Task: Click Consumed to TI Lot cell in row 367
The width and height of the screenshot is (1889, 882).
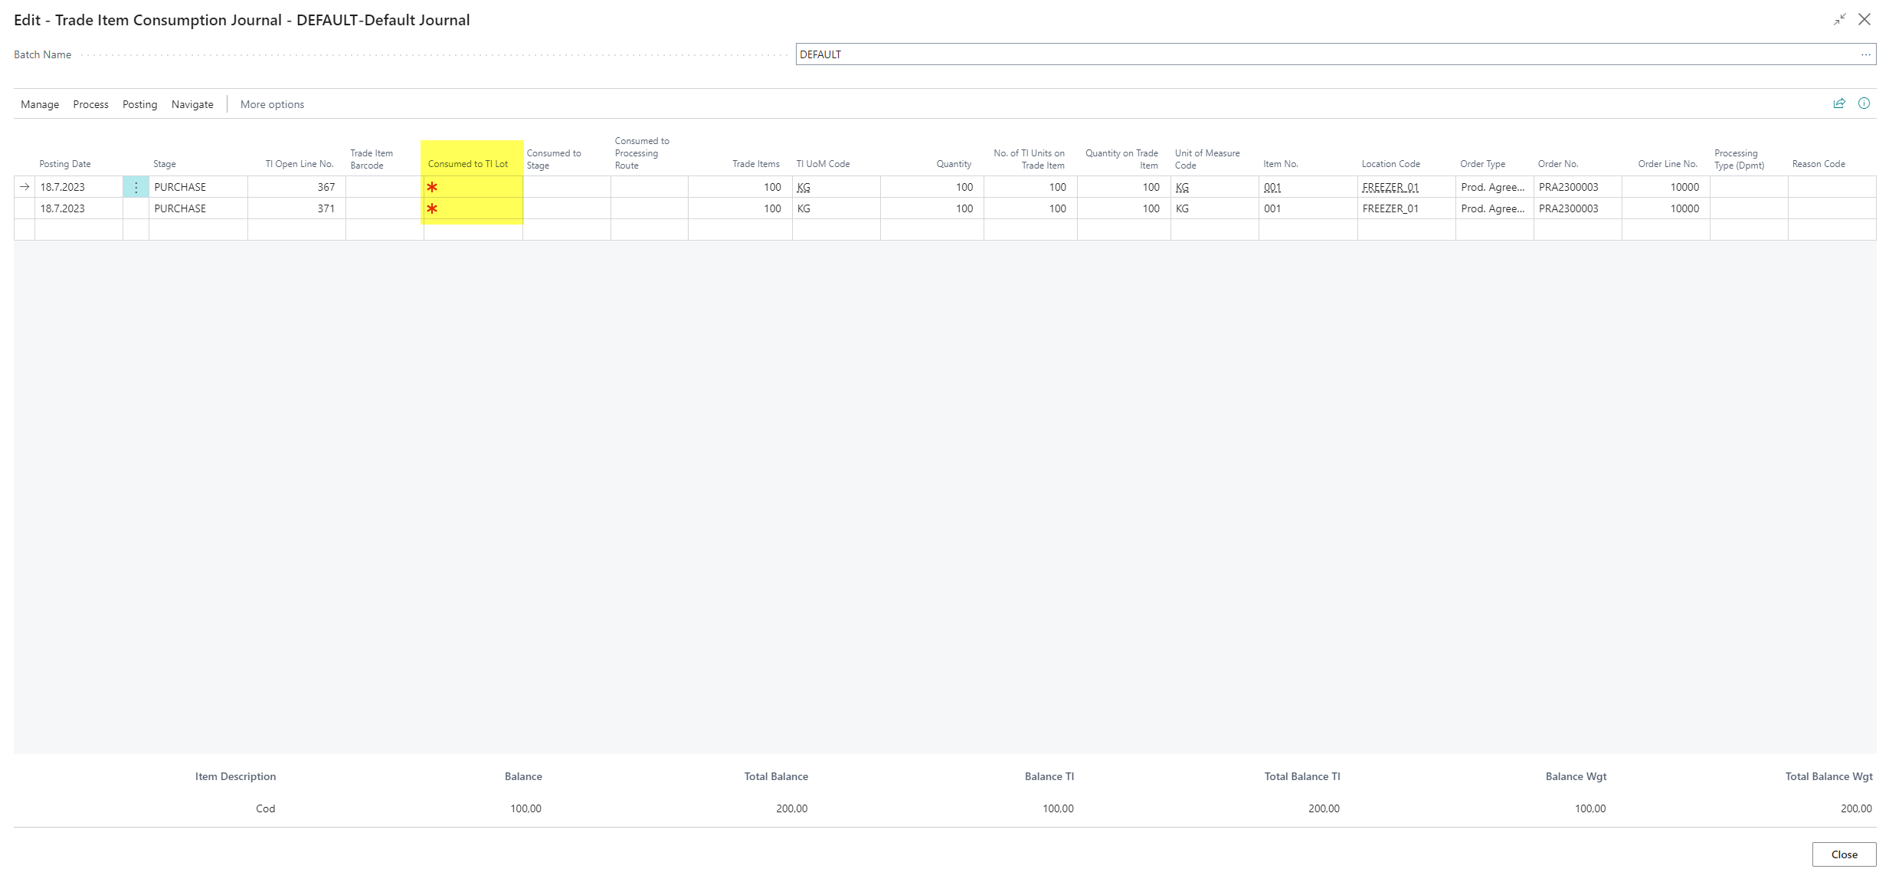Action: [473, 187]
